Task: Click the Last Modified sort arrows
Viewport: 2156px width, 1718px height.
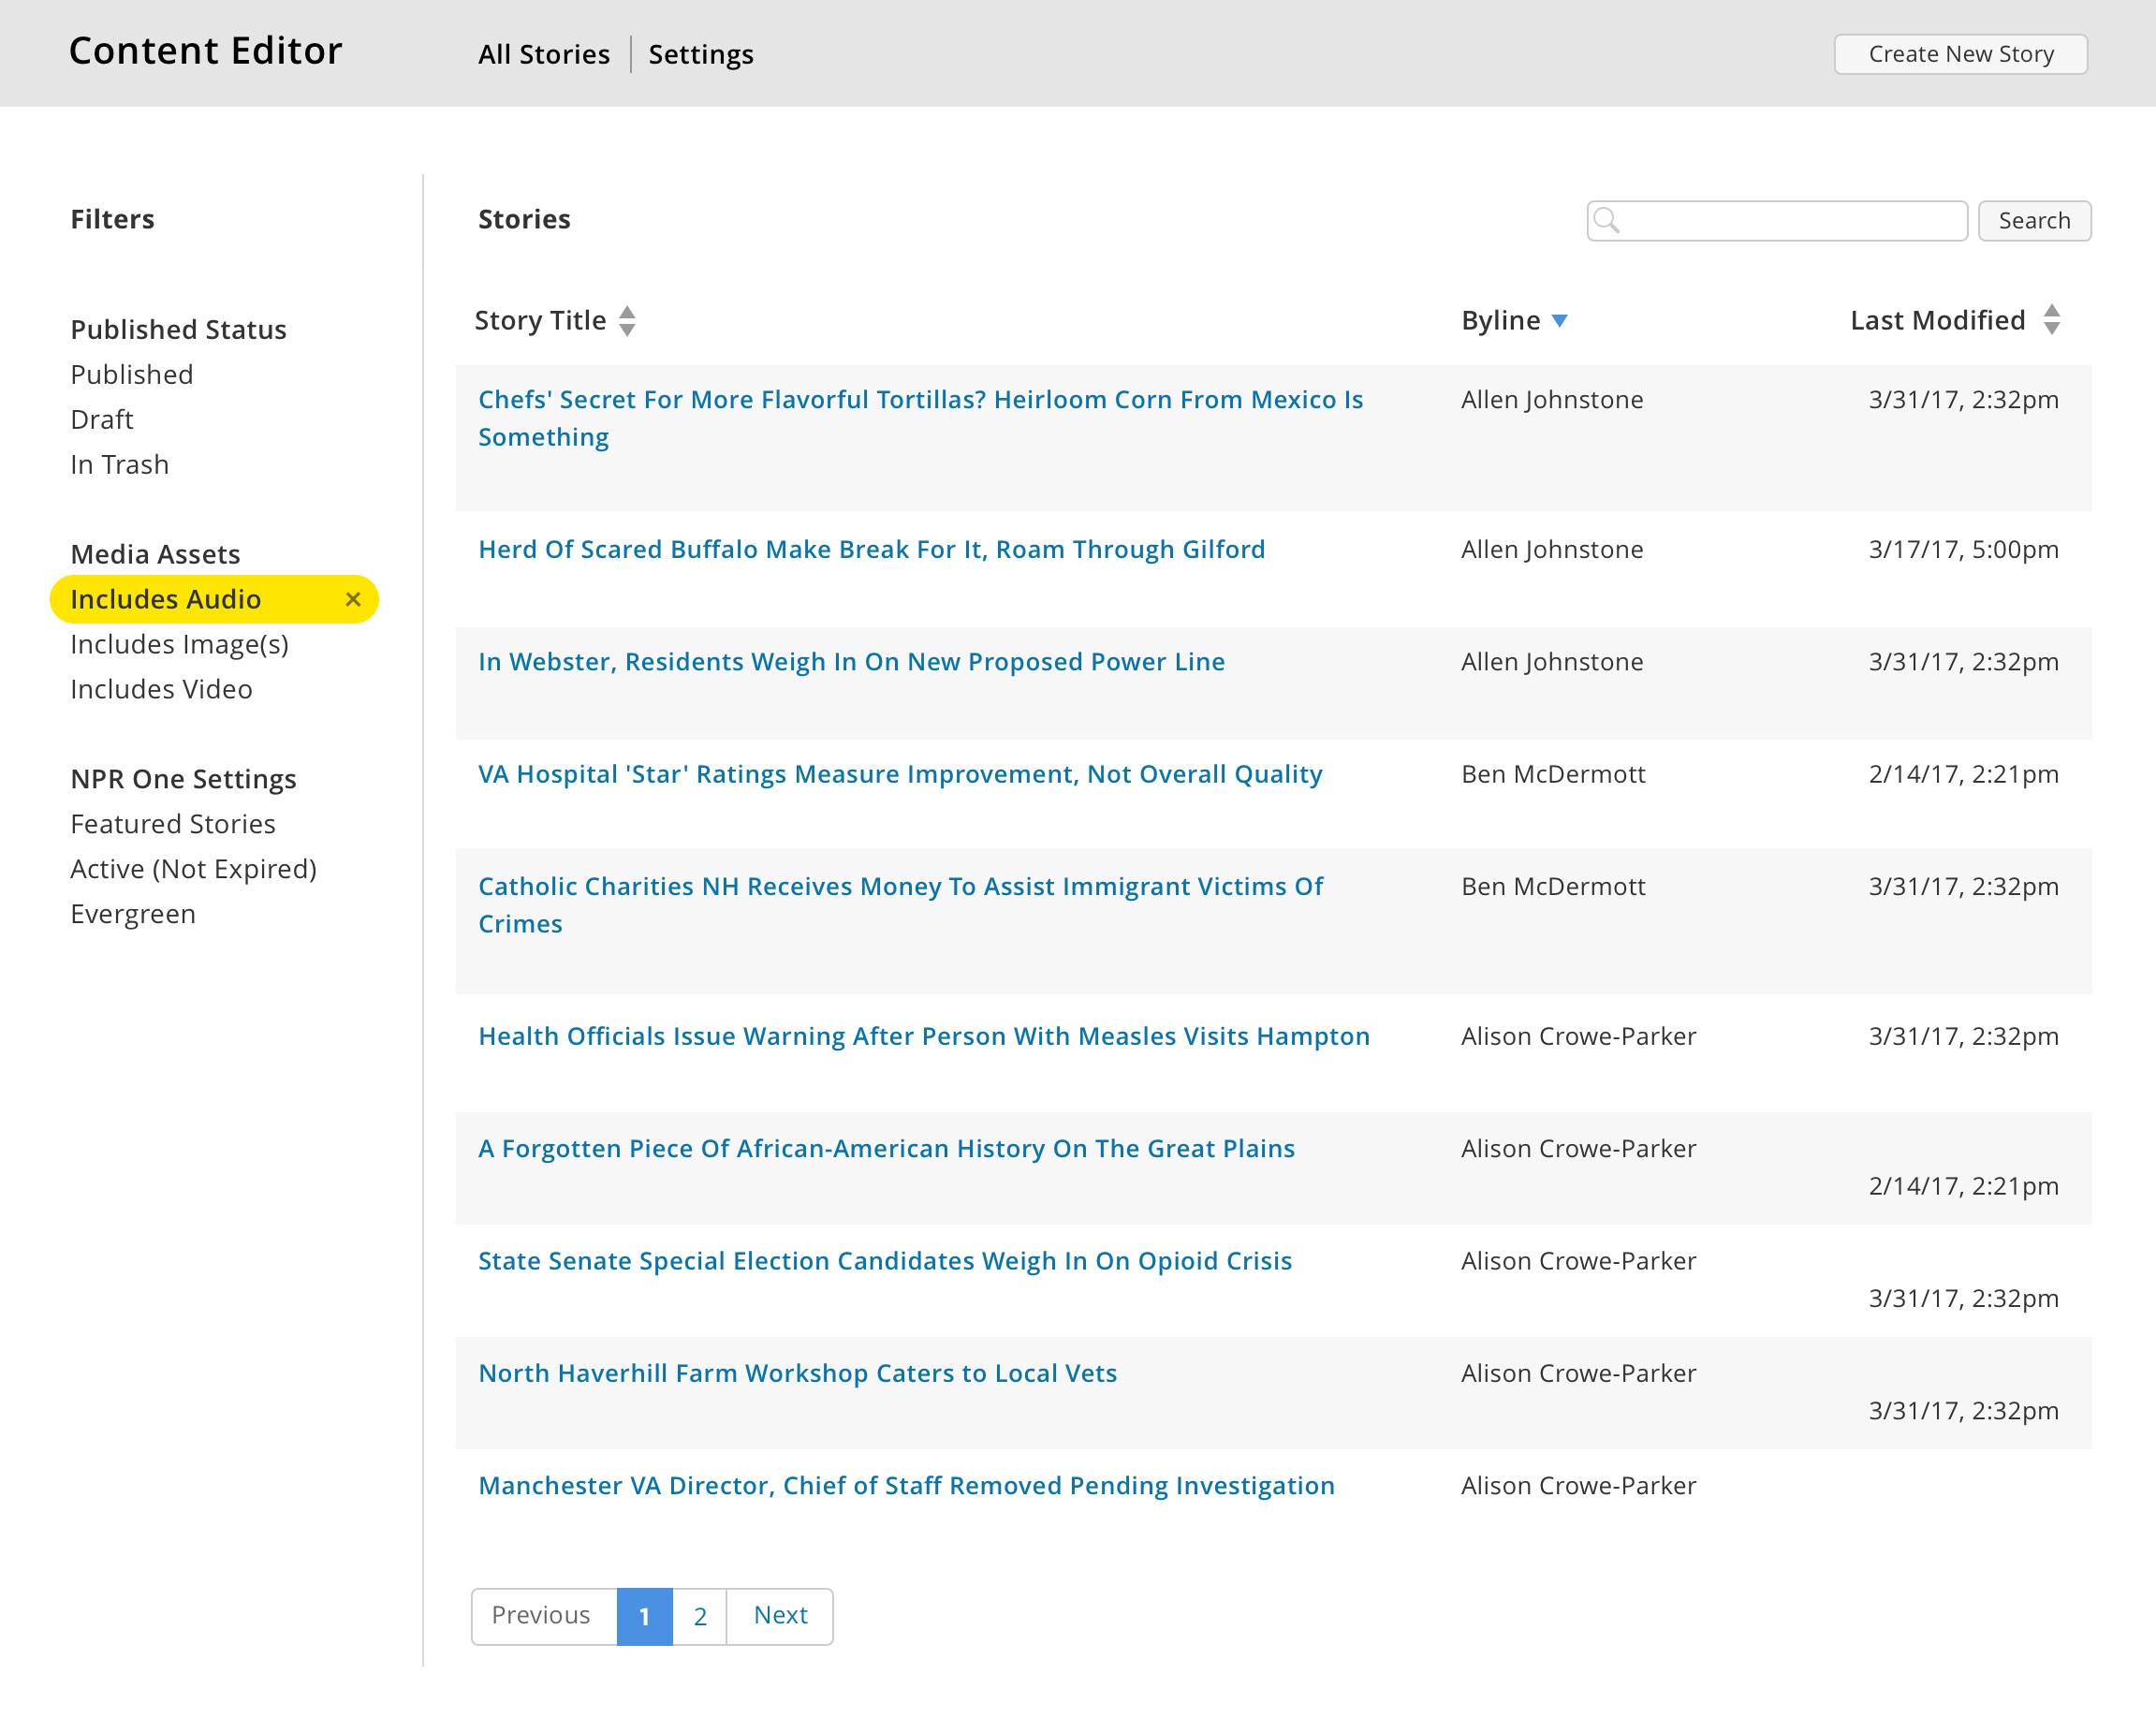Action: tap(2051, 320)
